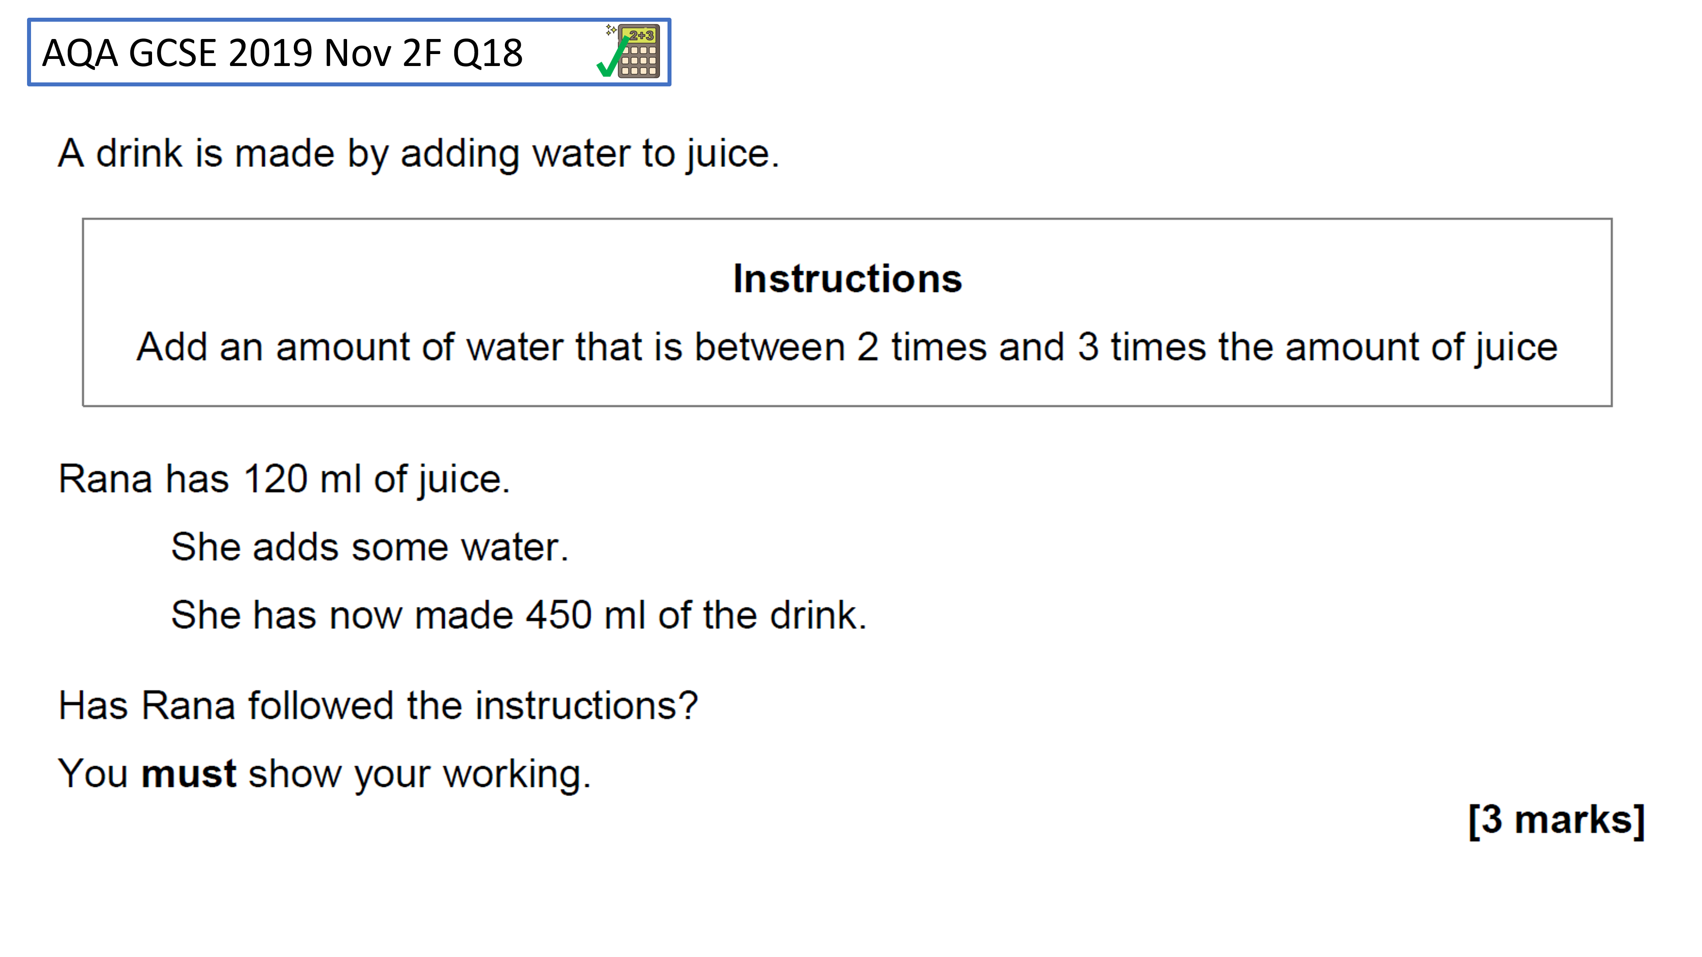Click the line 'She adds some water.'

tap(370, 547)
